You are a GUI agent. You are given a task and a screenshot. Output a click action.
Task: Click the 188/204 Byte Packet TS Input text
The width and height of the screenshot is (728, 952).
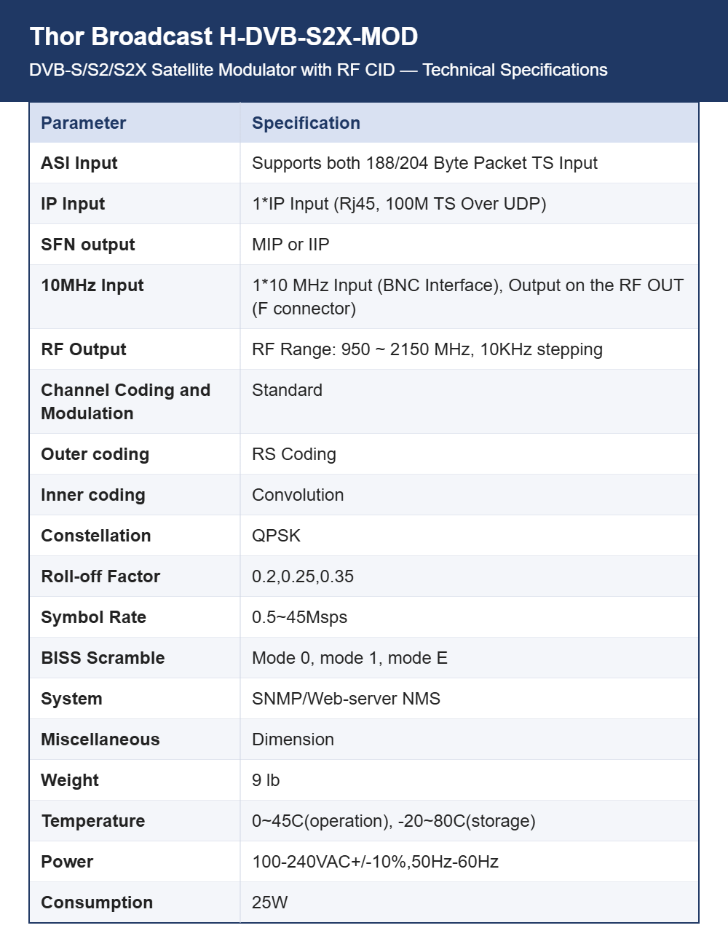click(x=424, y=163)
